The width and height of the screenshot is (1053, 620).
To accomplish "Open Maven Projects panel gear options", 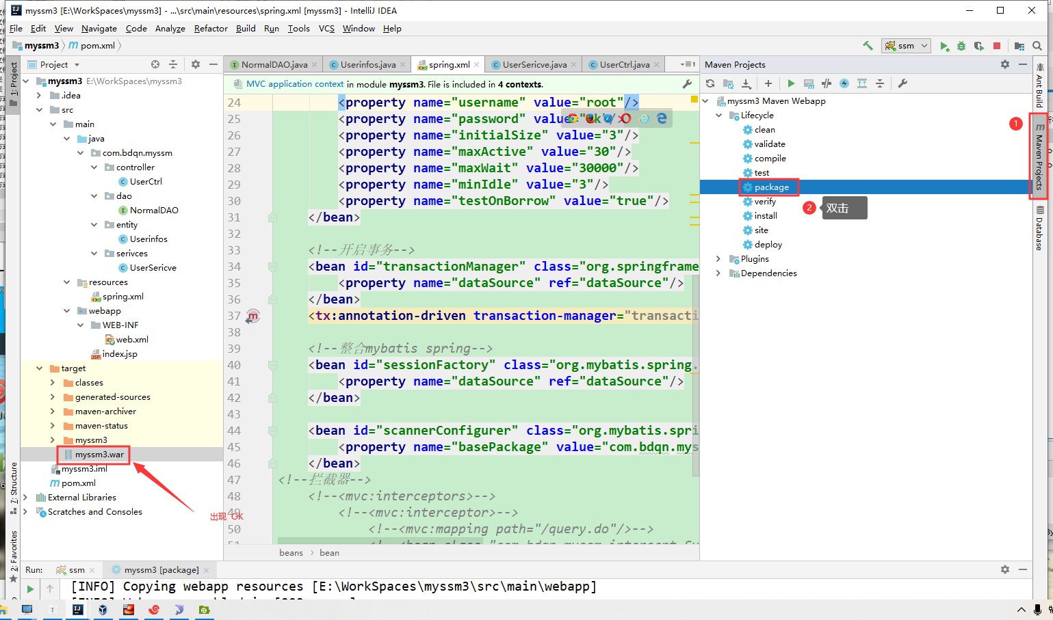I will [x=1005, y=64].
